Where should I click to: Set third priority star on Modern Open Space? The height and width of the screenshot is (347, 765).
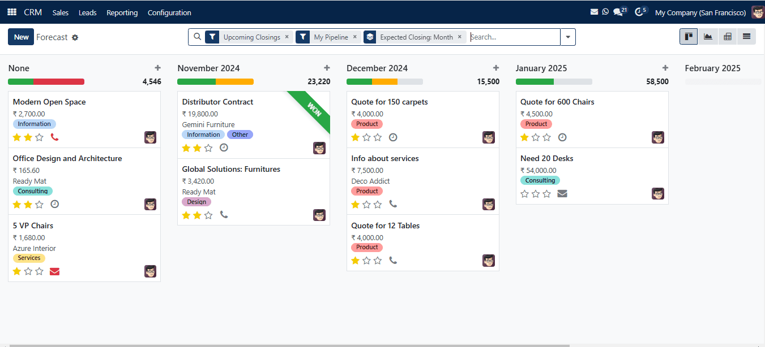[x=39, y=137]
